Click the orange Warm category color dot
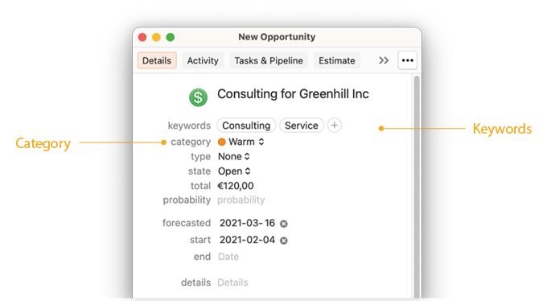Viewport: 547px width, 301px height. coord(221,142)
